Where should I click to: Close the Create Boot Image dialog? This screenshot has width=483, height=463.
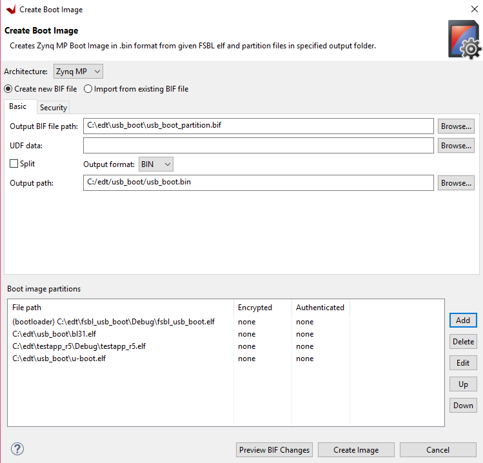click(x=475, y=9)
